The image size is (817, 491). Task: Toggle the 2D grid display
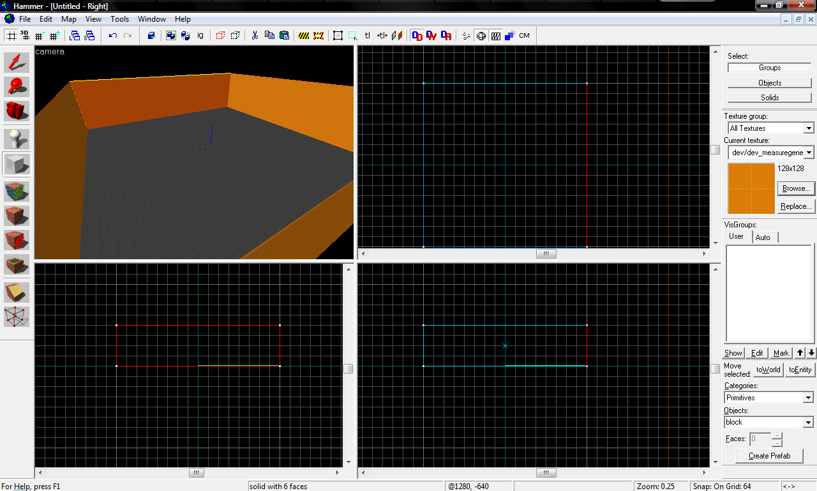pos(11,36)
